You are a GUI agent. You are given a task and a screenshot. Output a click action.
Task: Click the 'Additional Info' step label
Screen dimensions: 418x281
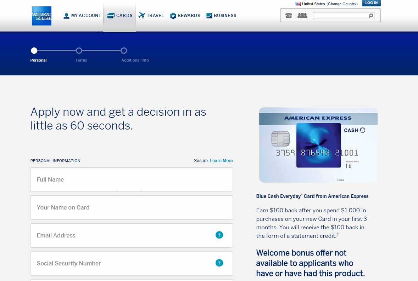(135, 60)
